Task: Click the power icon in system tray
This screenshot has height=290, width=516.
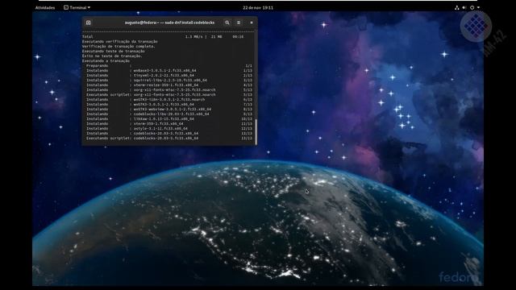Action: click(x=472, y=7)
